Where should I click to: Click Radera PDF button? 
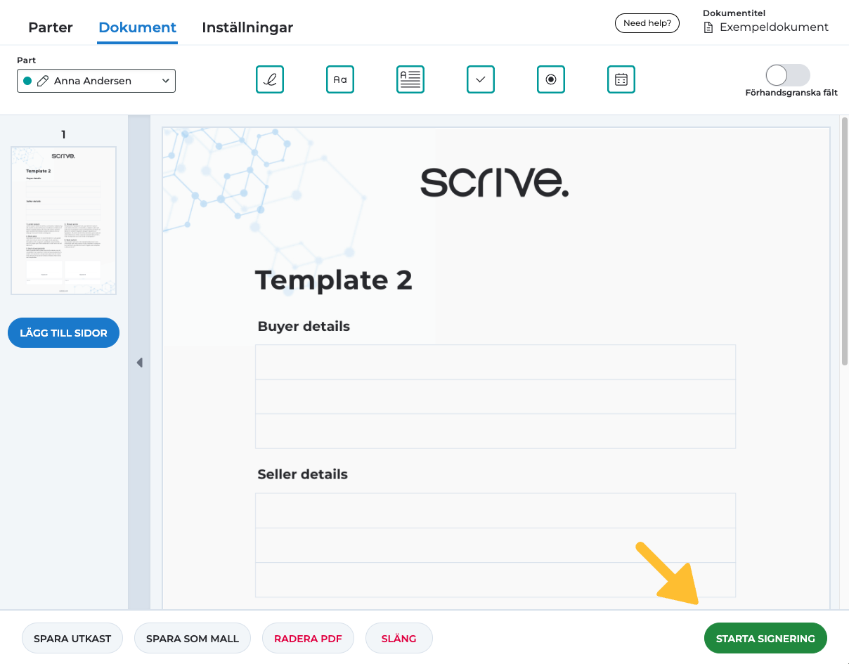(308, 639)
